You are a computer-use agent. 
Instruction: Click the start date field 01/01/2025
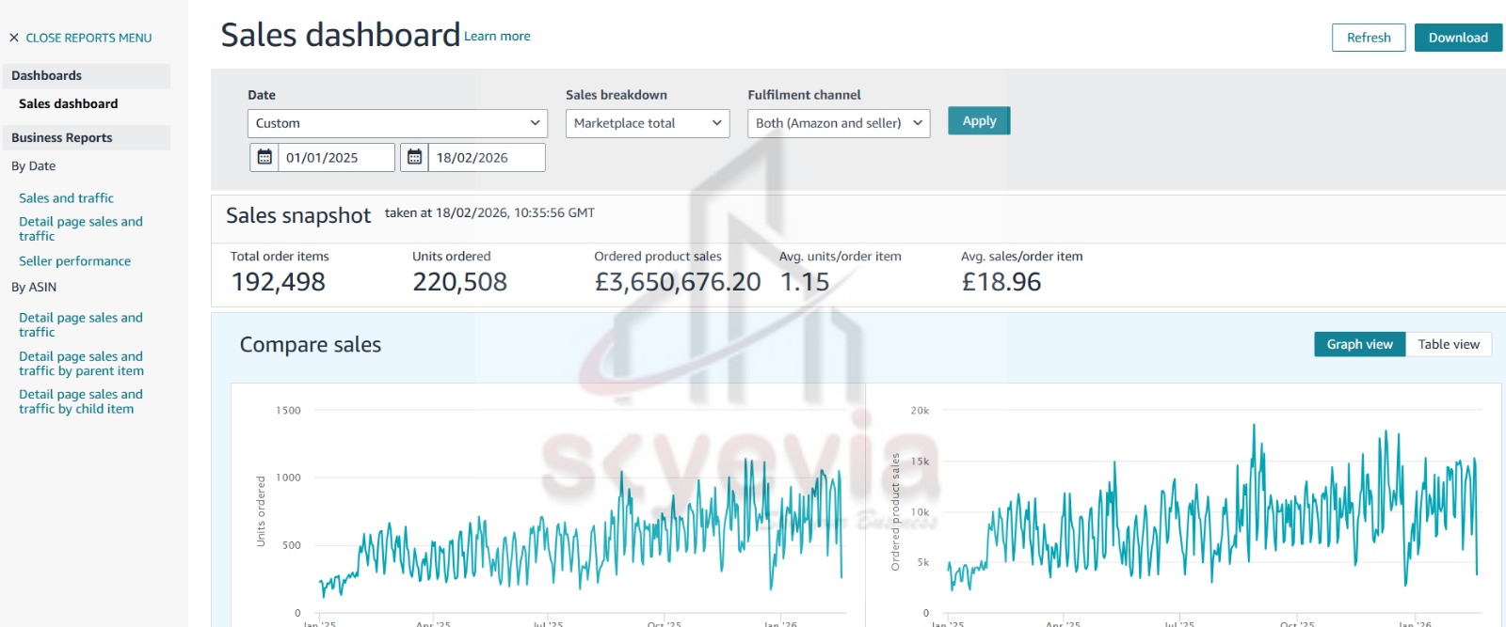point(336,158)
